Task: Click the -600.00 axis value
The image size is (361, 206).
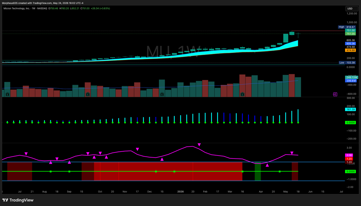Action: [351, 94]
